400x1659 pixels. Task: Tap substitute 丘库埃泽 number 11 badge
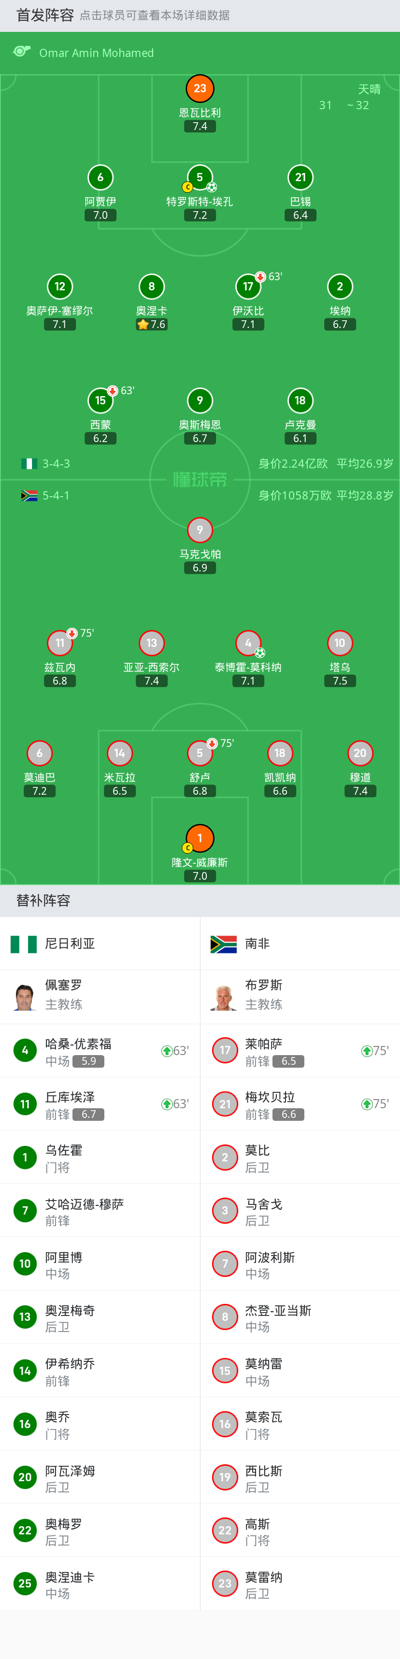point(25,1104)
